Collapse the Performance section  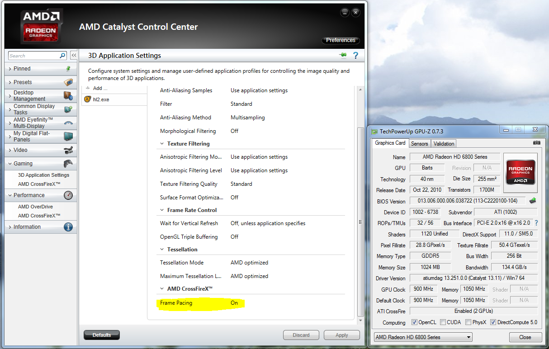pyautogui.click(x=10, y=195)
